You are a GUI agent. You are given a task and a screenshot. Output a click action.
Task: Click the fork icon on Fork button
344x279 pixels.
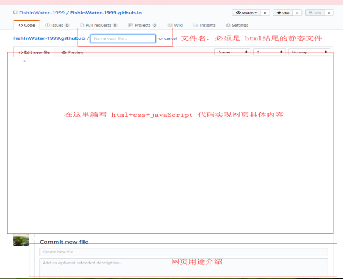pos(311,13)
